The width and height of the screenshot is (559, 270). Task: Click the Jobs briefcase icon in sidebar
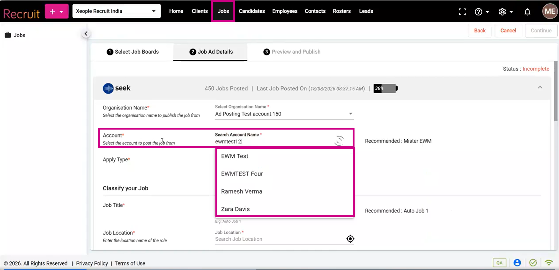tap(8, 35)
